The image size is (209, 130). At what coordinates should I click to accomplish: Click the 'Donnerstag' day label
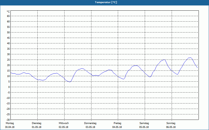[x=90, y=123]
